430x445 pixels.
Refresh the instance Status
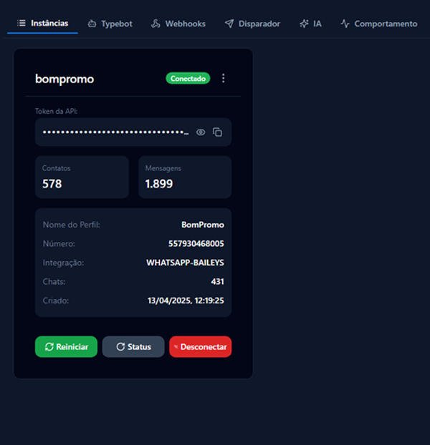[133, 347]
